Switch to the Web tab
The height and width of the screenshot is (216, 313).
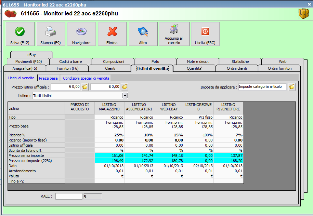pos(283,62)
